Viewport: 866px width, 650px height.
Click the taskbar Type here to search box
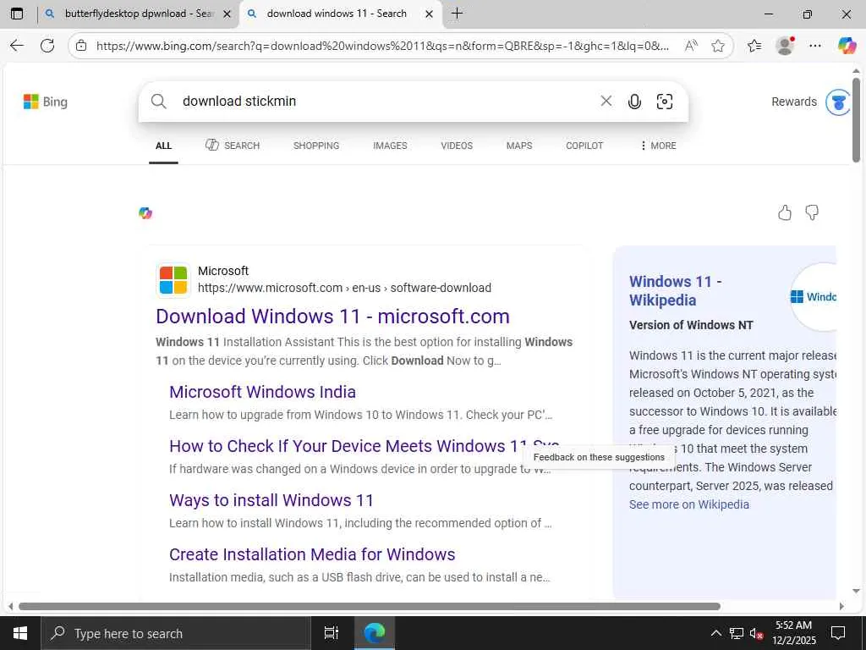coord(176,633)
